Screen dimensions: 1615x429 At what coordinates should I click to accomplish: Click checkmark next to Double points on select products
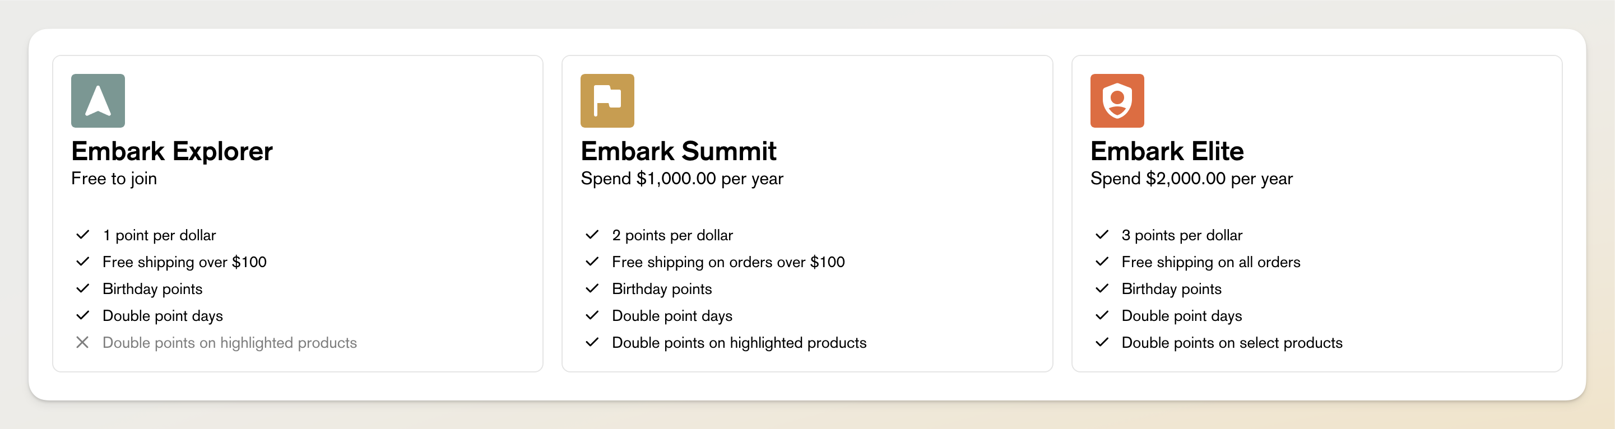coord(1102,343)
